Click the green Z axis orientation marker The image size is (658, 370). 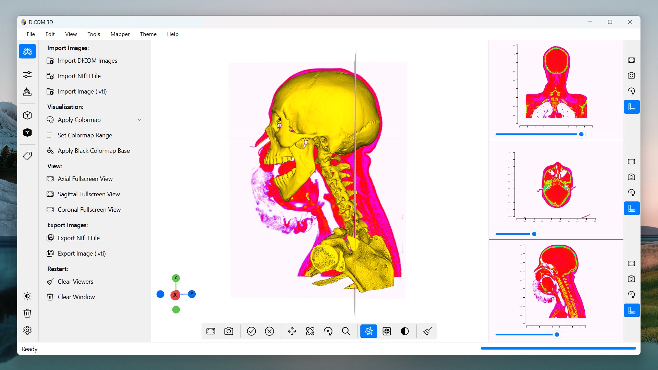pyautogui.click(x=176, y=278)
